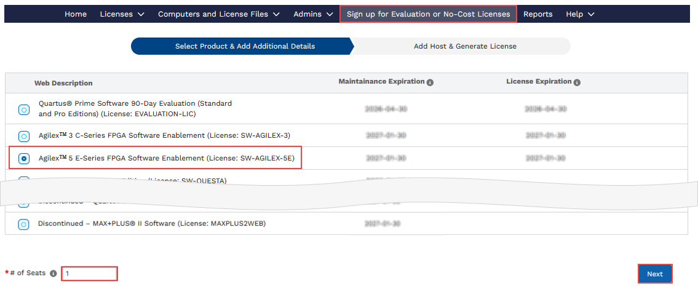This screenshot has height=289, width=698.
Task: Select Quartus Prime 90-Day Evaluation radio button
Action: click(23, 110)
